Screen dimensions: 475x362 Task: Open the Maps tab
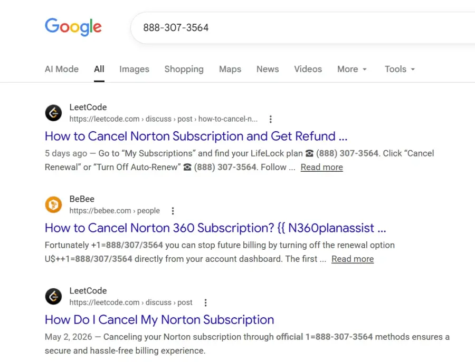pyautogui.click(x=230, y=69)
